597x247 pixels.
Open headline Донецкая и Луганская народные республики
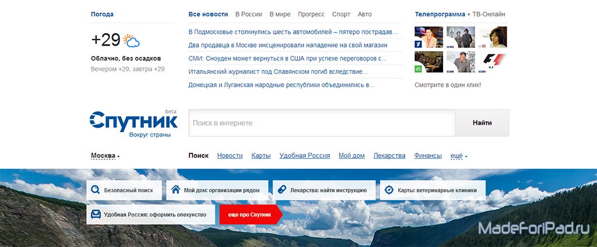(x=282, y=85)
